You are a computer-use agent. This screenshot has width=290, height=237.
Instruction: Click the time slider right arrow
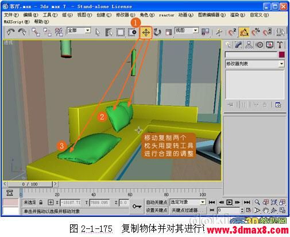55,184
